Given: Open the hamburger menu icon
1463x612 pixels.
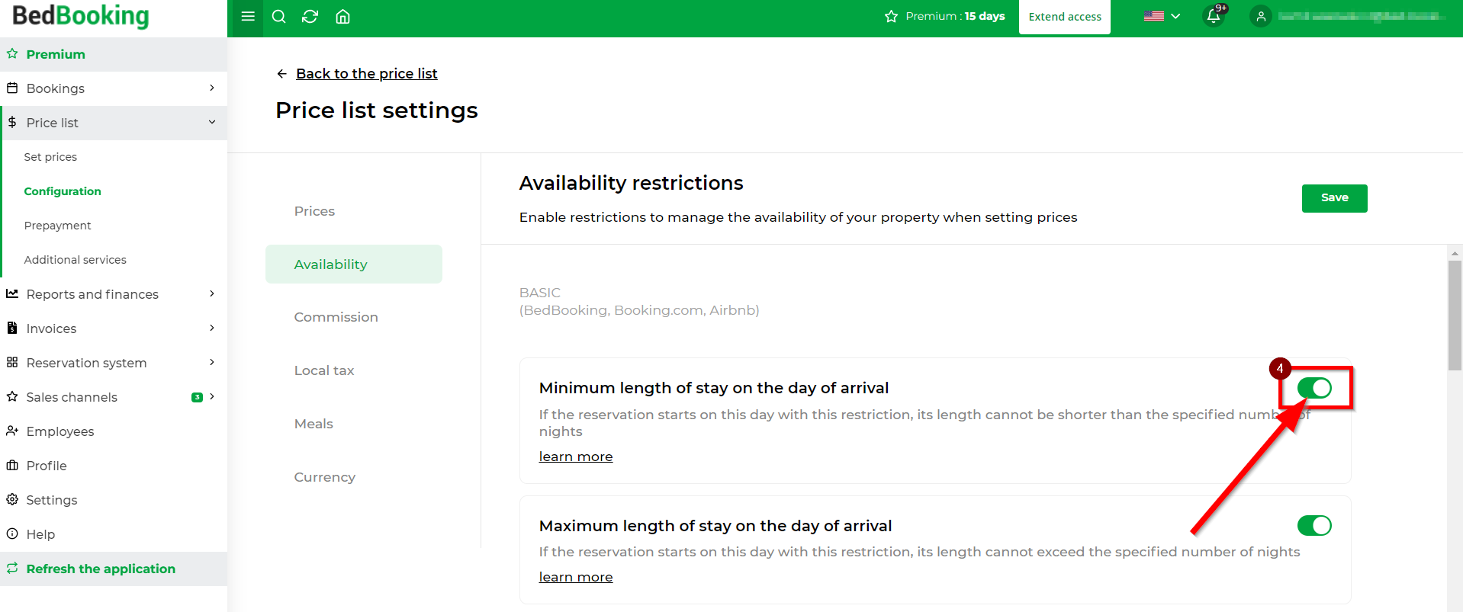Looking at the screenshot, I should point(247,16).
